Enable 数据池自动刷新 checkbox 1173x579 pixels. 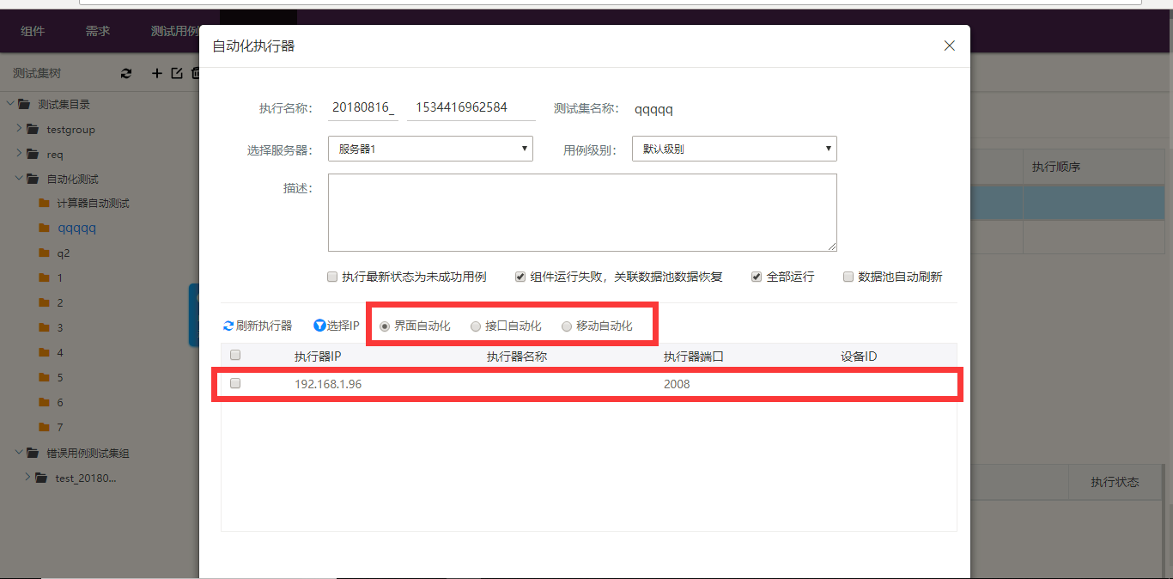848,277
